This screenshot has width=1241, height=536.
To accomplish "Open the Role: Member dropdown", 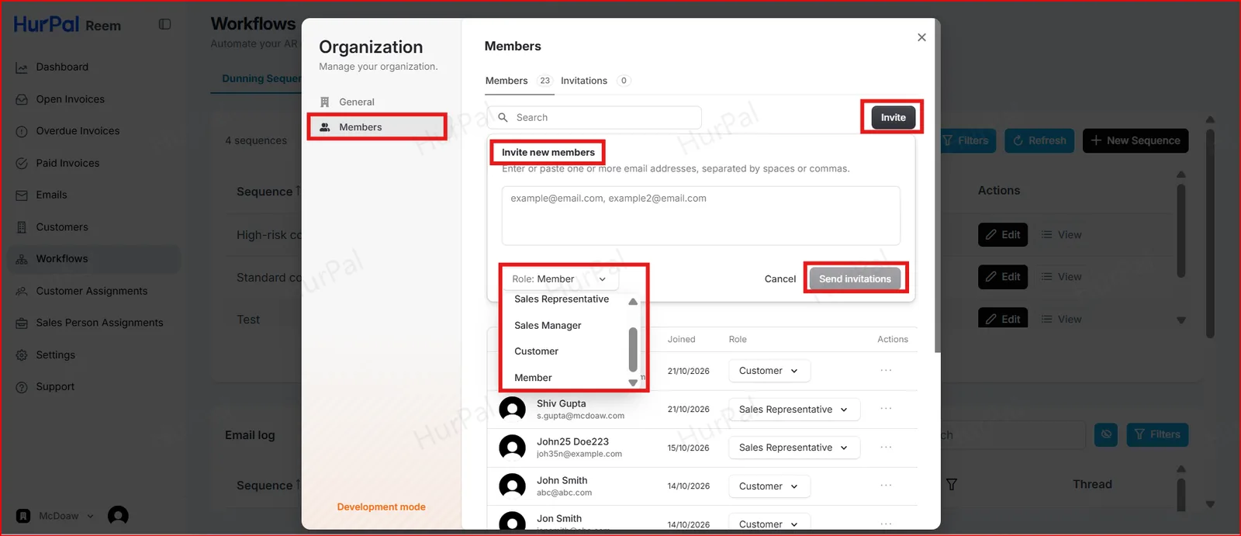I will (560, 278).
